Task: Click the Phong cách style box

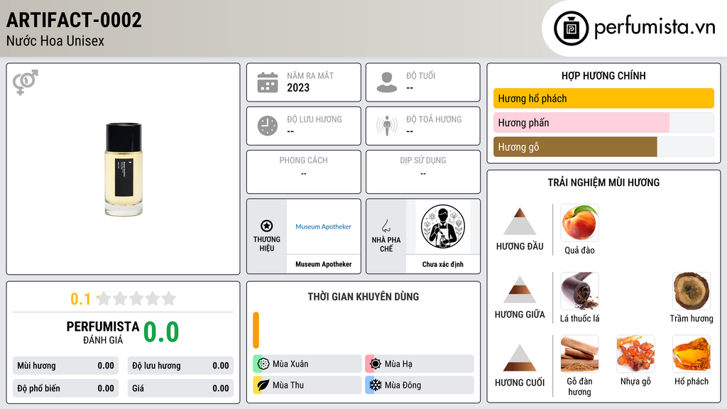Action: point(304,172)
